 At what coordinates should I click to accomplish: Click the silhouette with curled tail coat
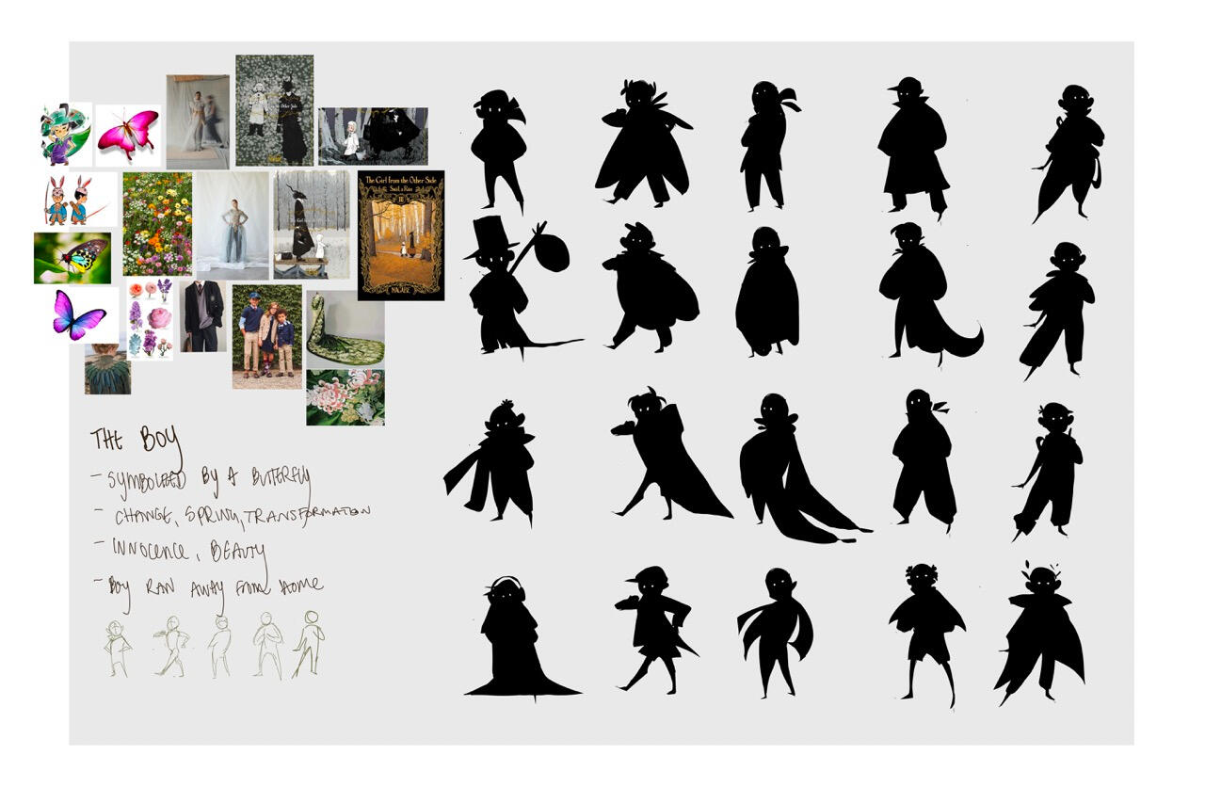click(923, 294)
